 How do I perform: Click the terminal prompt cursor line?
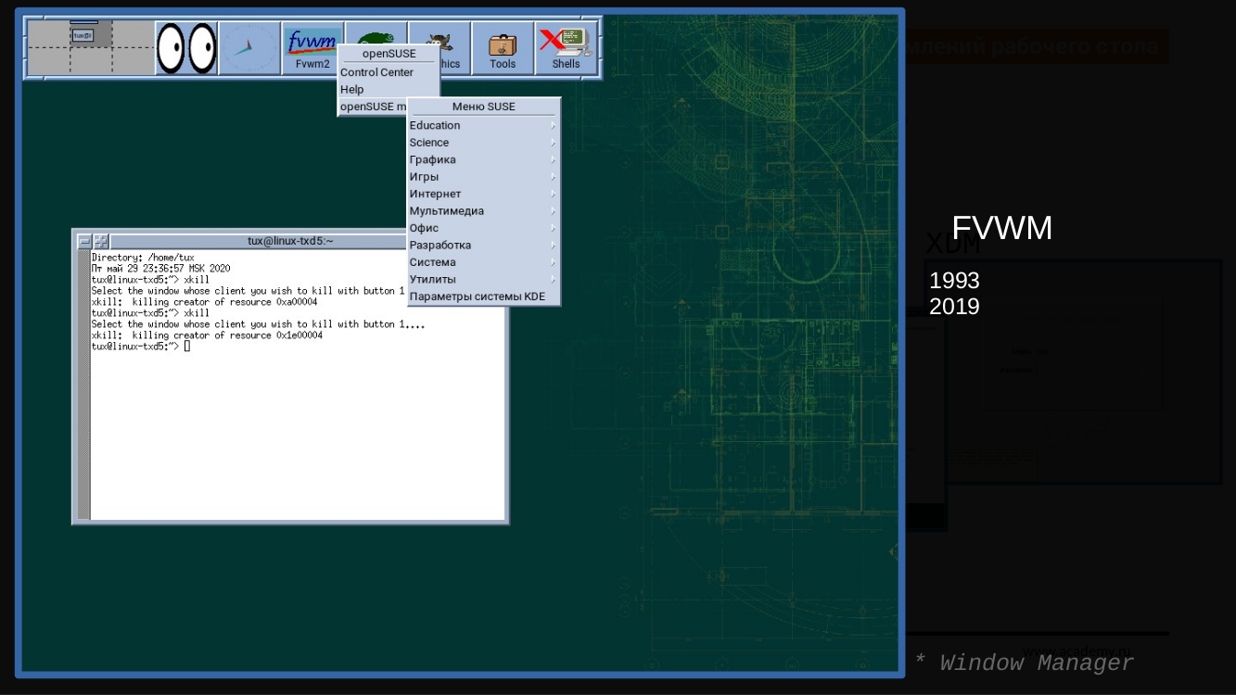pos(141,347)
